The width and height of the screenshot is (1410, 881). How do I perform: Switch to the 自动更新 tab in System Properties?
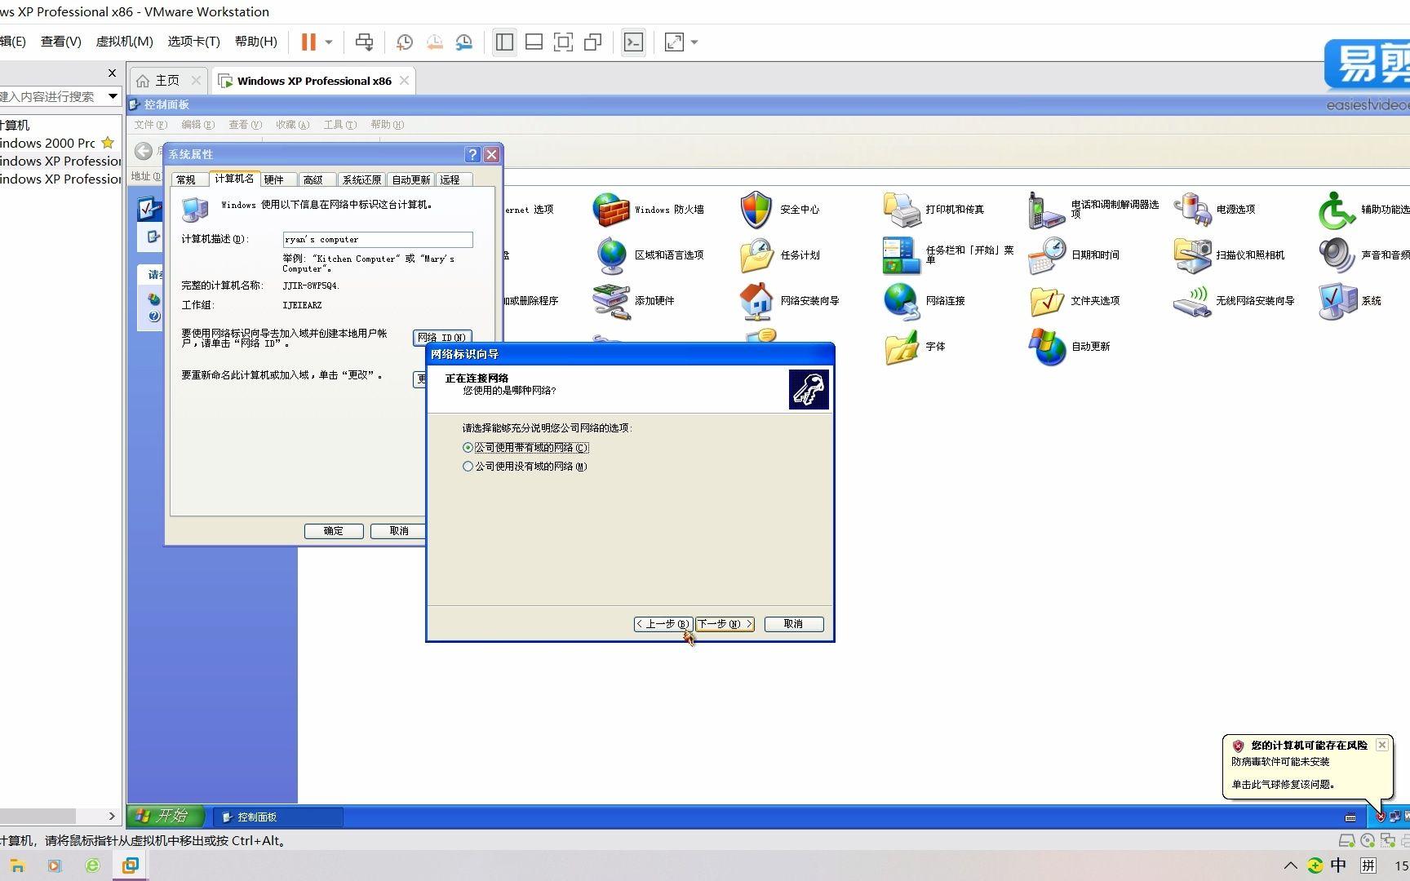pyautogui.click(x=411, y=179)
